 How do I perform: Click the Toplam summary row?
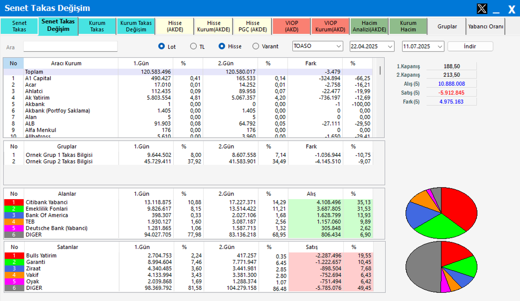coord(188,72)
